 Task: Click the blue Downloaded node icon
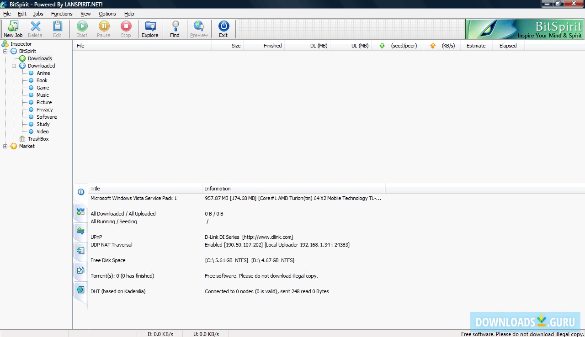tap(22, 66)
